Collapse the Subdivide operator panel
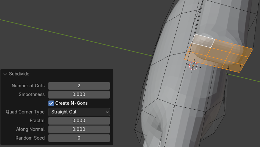 pos(5,74)
